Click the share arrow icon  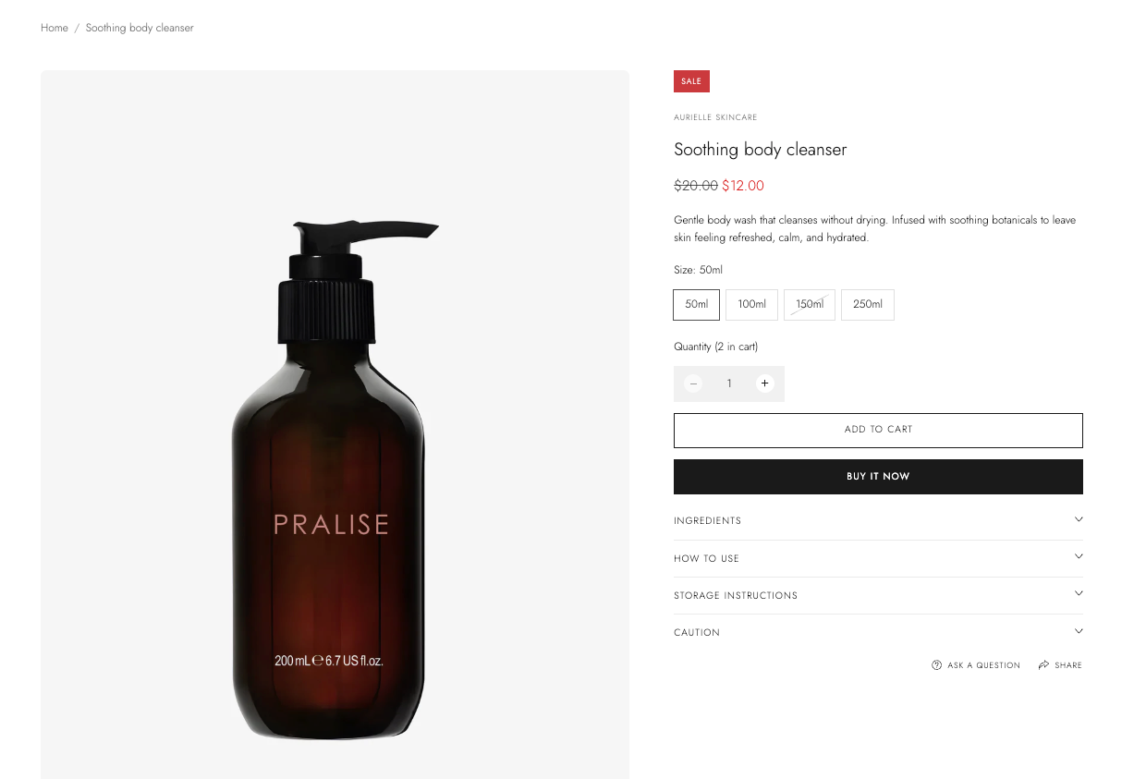click(x=1043, y=665)
